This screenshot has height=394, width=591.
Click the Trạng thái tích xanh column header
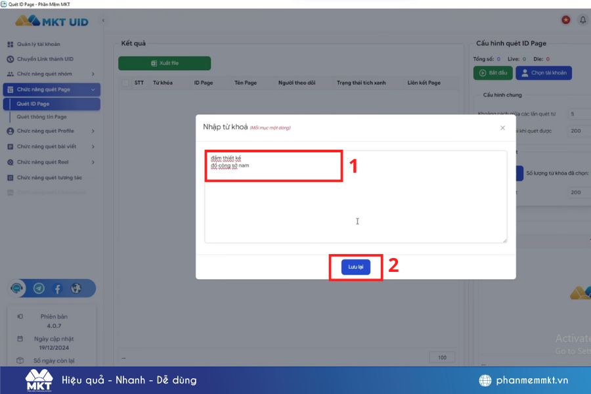[x=361, y=83]
